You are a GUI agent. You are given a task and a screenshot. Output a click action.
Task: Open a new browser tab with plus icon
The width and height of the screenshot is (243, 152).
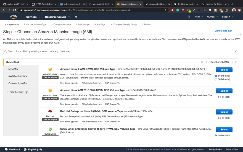(x=232, y=4)
